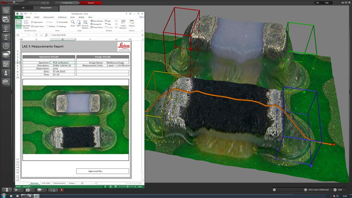Toggle the round indicator beside the play button
The height and width of the screenshot is (198, 352).
(22, 190)
